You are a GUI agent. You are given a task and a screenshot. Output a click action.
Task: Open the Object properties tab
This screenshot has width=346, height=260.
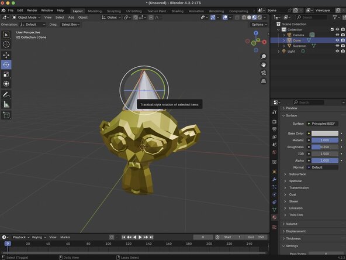tap(274, 172)
